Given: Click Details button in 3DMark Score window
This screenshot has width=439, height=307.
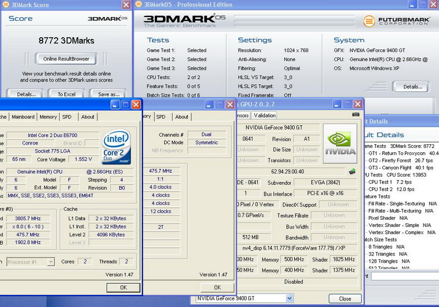Looking at the screenshot, I should (x=25, y=94).
